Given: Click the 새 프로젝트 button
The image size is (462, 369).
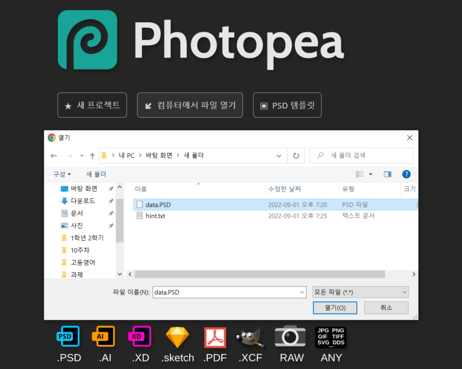Looking at the screenshot, I should pos(92,105).
